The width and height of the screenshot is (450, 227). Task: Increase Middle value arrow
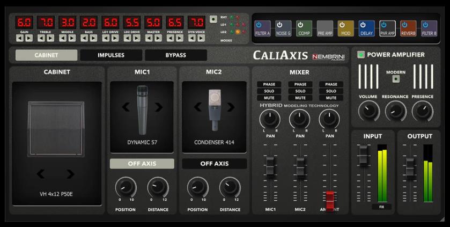[x=72, y=38]
